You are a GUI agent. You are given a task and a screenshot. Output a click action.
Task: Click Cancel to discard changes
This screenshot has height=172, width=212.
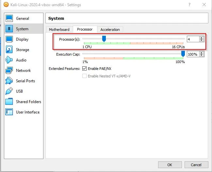pyautogui.click(x=196, y=165)
